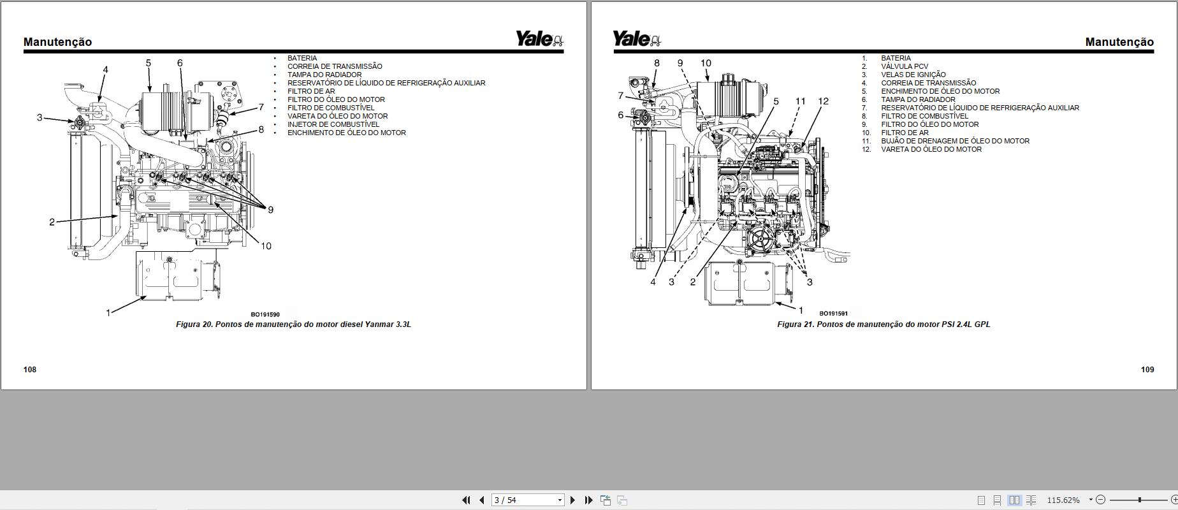
Task: Click the Figura 20 Yanmar 3.3L caption
Action: [293, 324]
